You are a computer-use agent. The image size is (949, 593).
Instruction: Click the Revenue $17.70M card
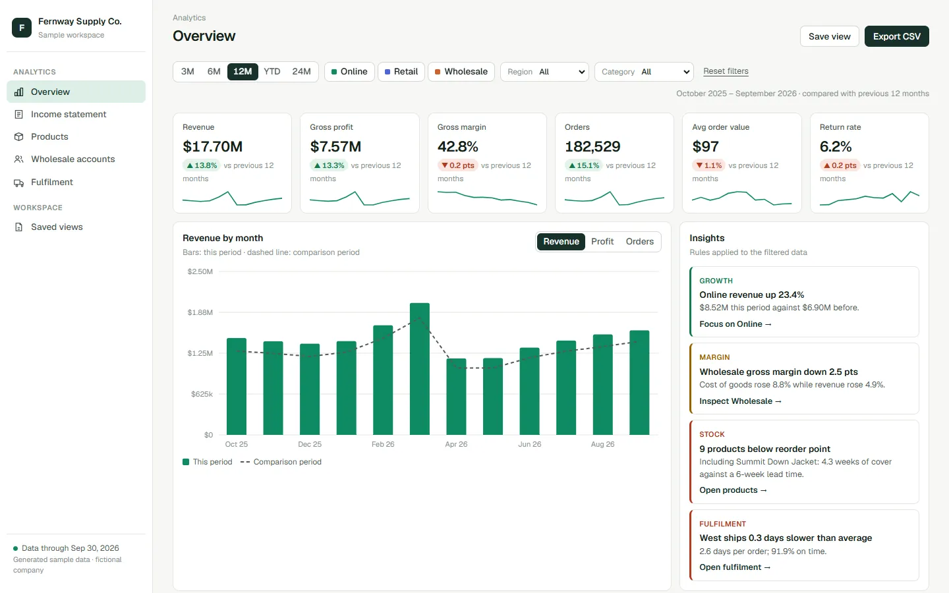(232, 163)
